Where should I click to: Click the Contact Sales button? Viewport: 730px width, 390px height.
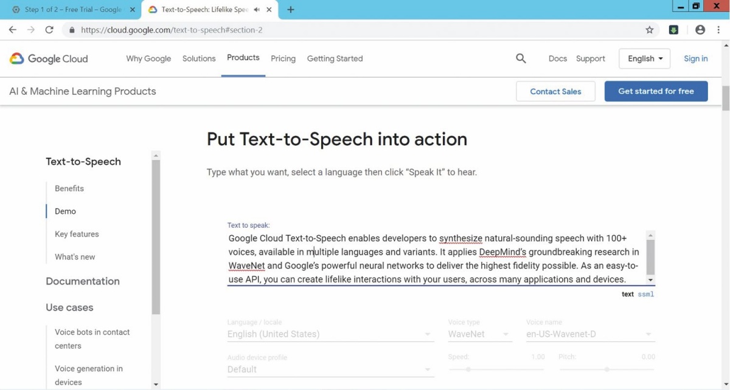pyautogui.click(x=555, y=91)
